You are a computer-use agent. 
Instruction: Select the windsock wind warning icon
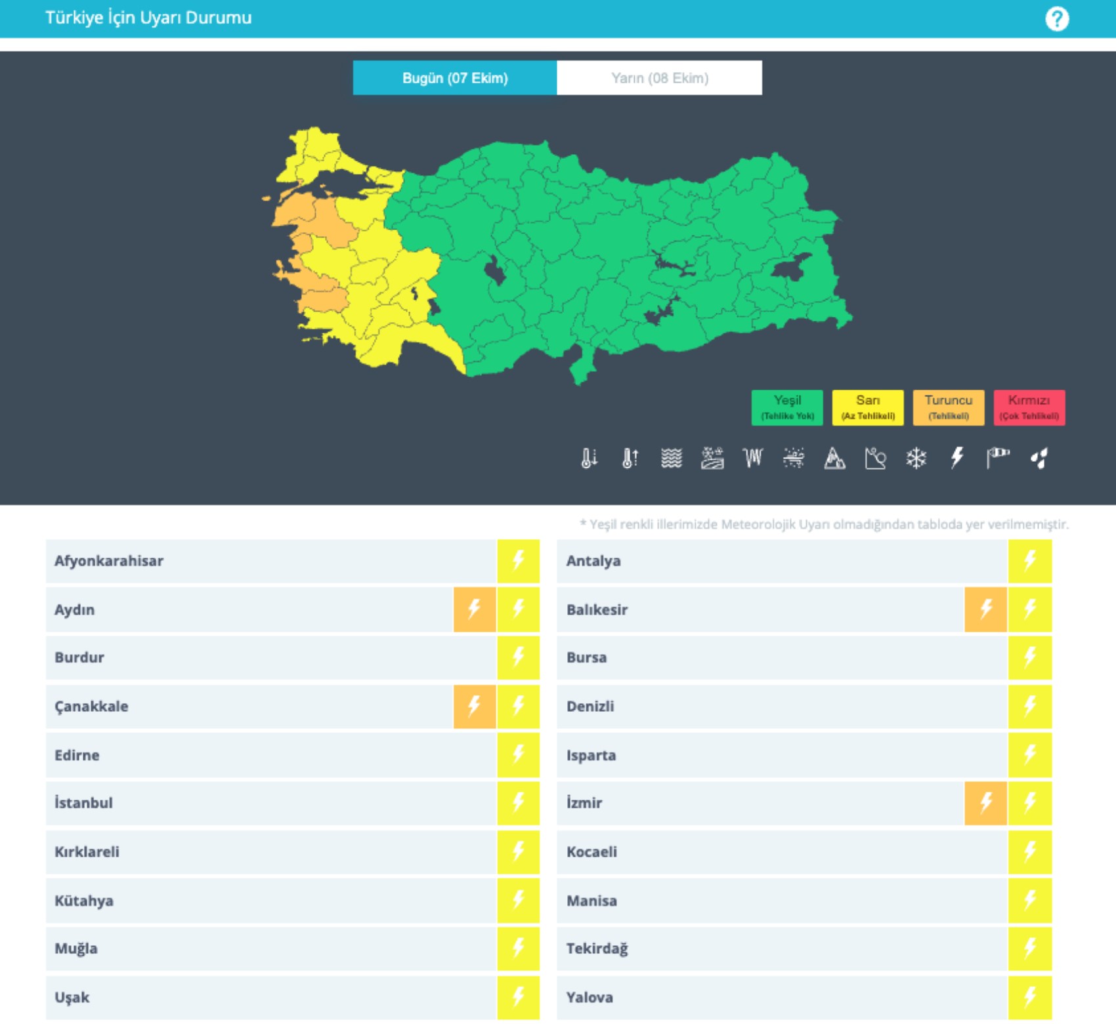click(998, 458)
